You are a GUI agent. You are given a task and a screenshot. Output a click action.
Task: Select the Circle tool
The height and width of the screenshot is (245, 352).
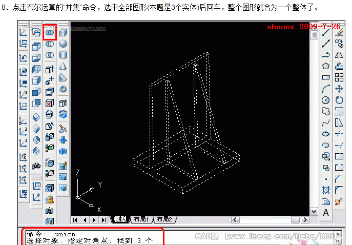[326, 100]
